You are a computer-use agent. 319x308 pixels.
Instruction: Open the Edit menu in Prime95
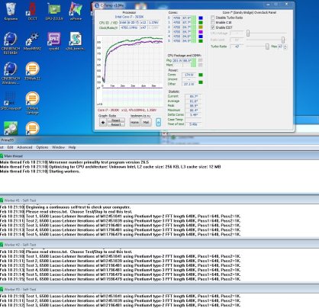pos(10,147)
